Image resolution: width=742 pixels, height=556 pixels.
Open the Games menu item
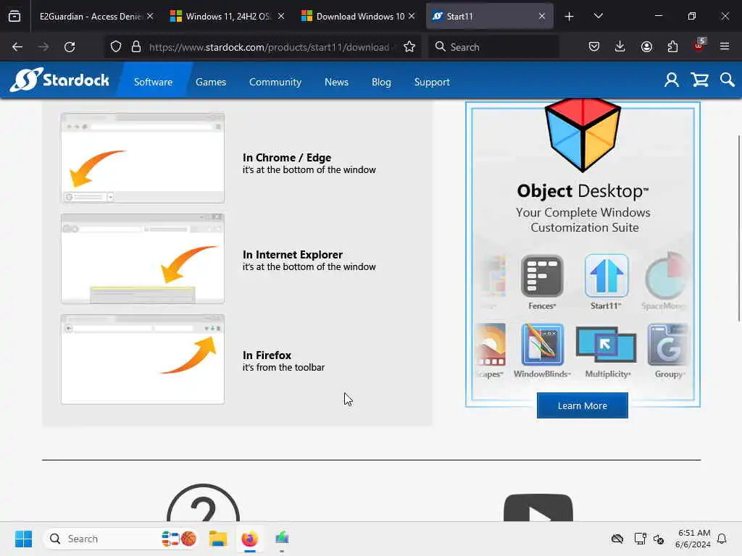click(211, 82)
